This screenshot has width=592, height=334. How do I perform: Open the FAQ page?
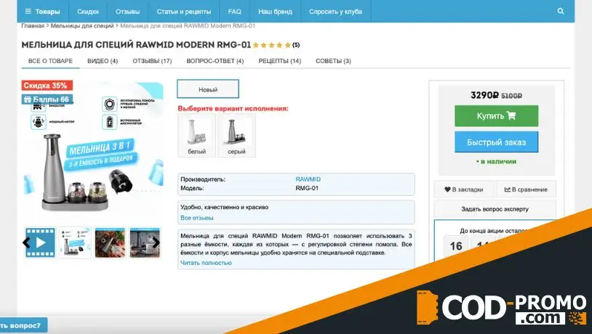point(234,12)
